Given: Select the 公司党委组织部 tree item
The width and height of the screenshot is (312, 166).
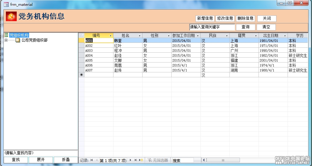Looking at the screenshot, I should coord(34,40).
